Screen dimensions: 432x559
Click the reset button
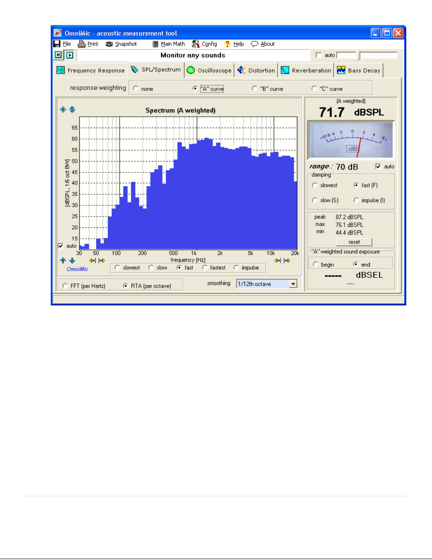354,242
